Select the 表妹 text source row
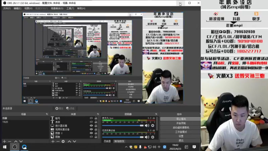 (74, 122)
